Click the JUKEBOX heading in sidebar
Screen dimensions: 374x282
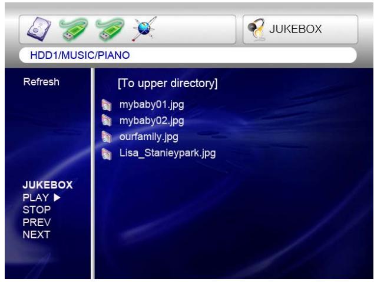coord(48,185)
